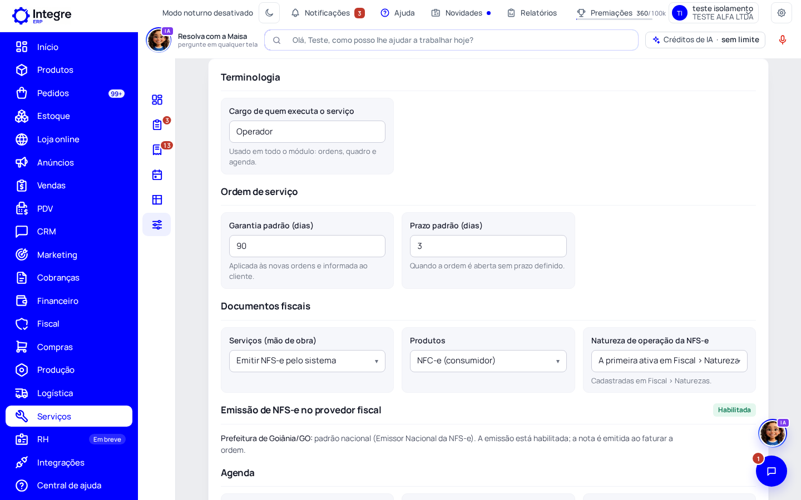The height and width of the screenshot is (500, 801).
Task: Click the Premiações trophy progress indicator
Action: click(x=621, y=13)
